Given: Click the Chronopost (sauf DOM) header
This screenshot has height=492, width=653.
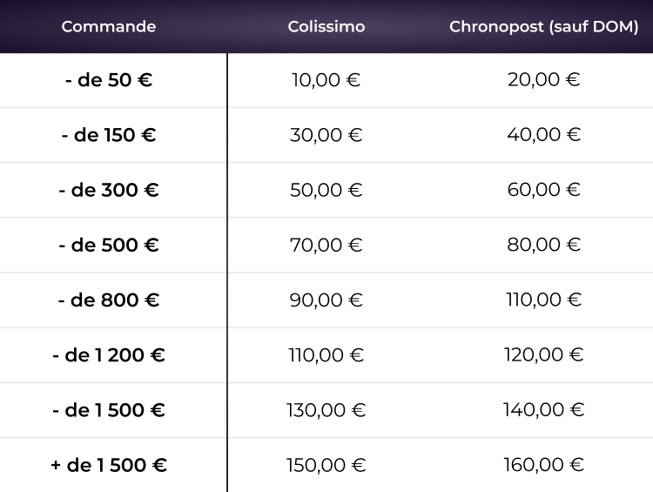Looking at the screenshot, I should [544, 27].
